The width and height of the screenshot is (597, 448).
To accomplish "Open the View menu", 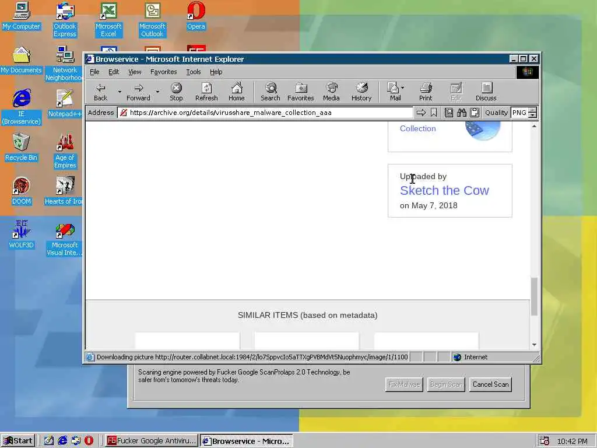I will pyautogui.click(x=135, y=72).
